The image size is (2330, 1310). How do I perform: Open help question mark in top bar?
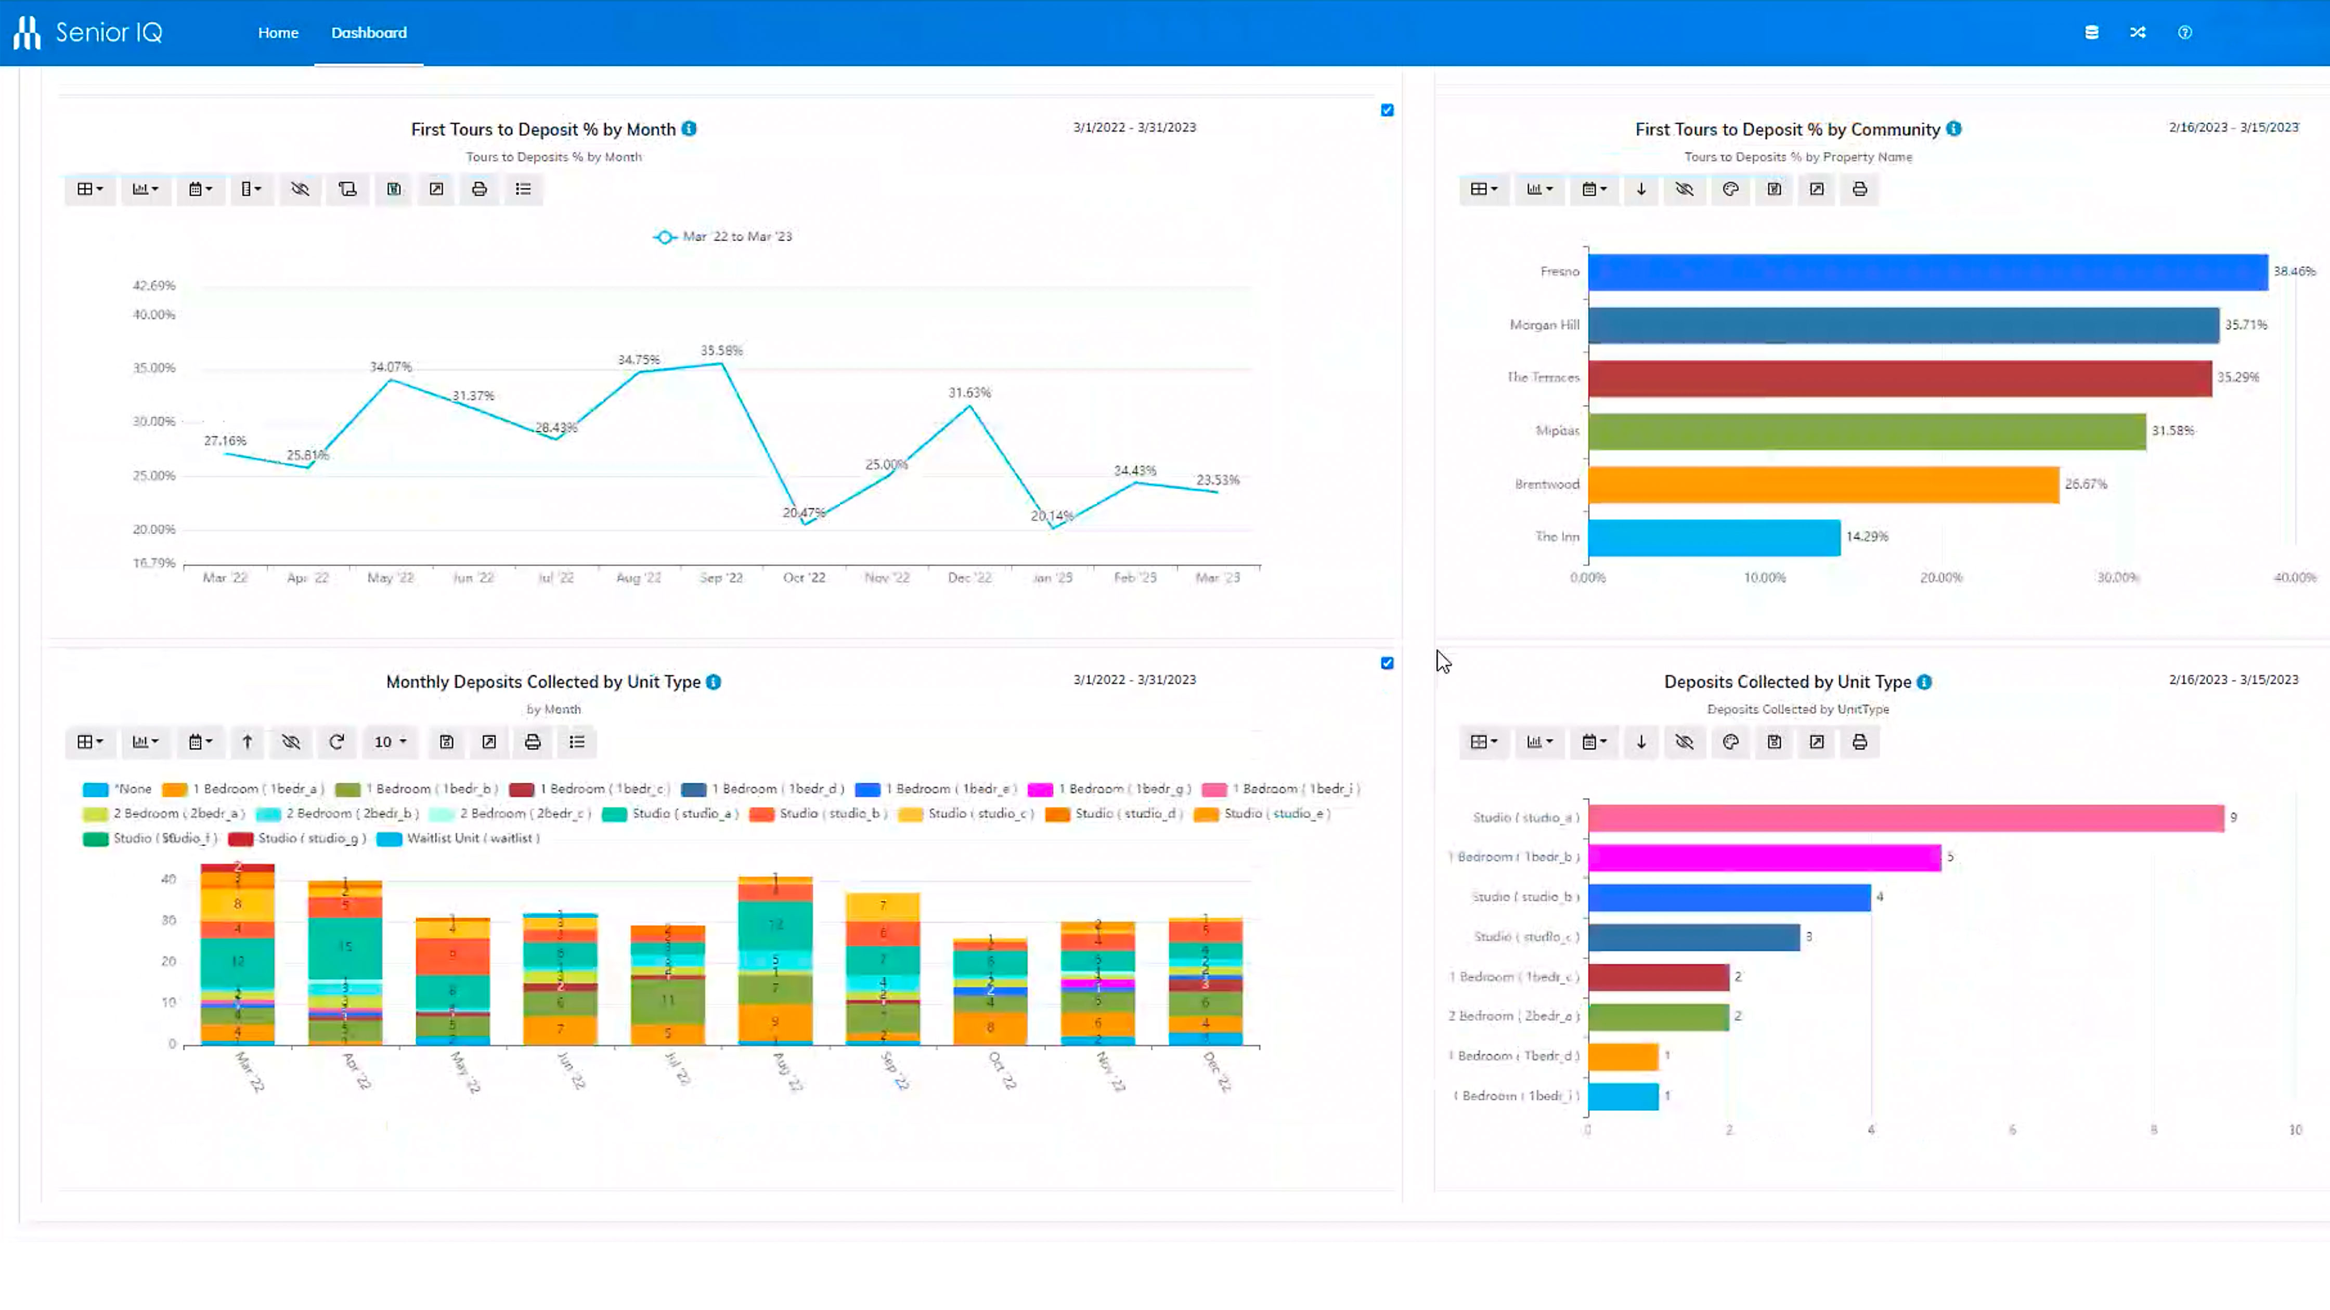(2184, 33)
